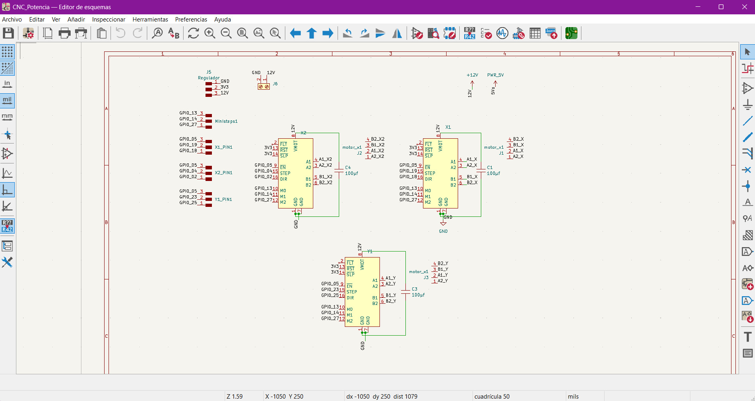Rotate selection counterclockwise

(x=348, y=33)
